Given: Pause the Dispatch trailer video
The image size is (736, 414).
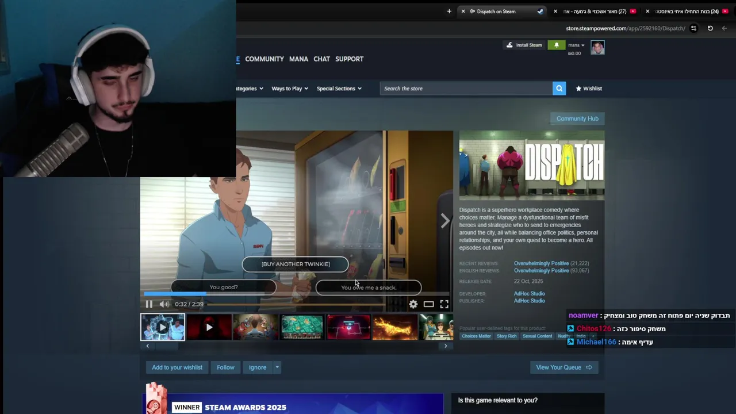Looking at the screenshot, I should [x=149, y=304].
